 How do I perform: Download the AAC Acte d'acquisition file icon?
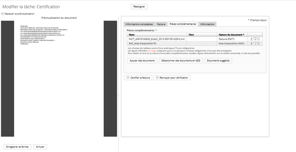tap(251, 43)
